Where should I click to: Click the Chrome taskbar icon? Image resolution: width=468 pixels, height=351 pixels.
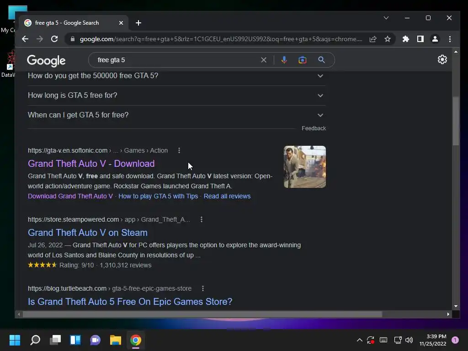coord(135,340)
